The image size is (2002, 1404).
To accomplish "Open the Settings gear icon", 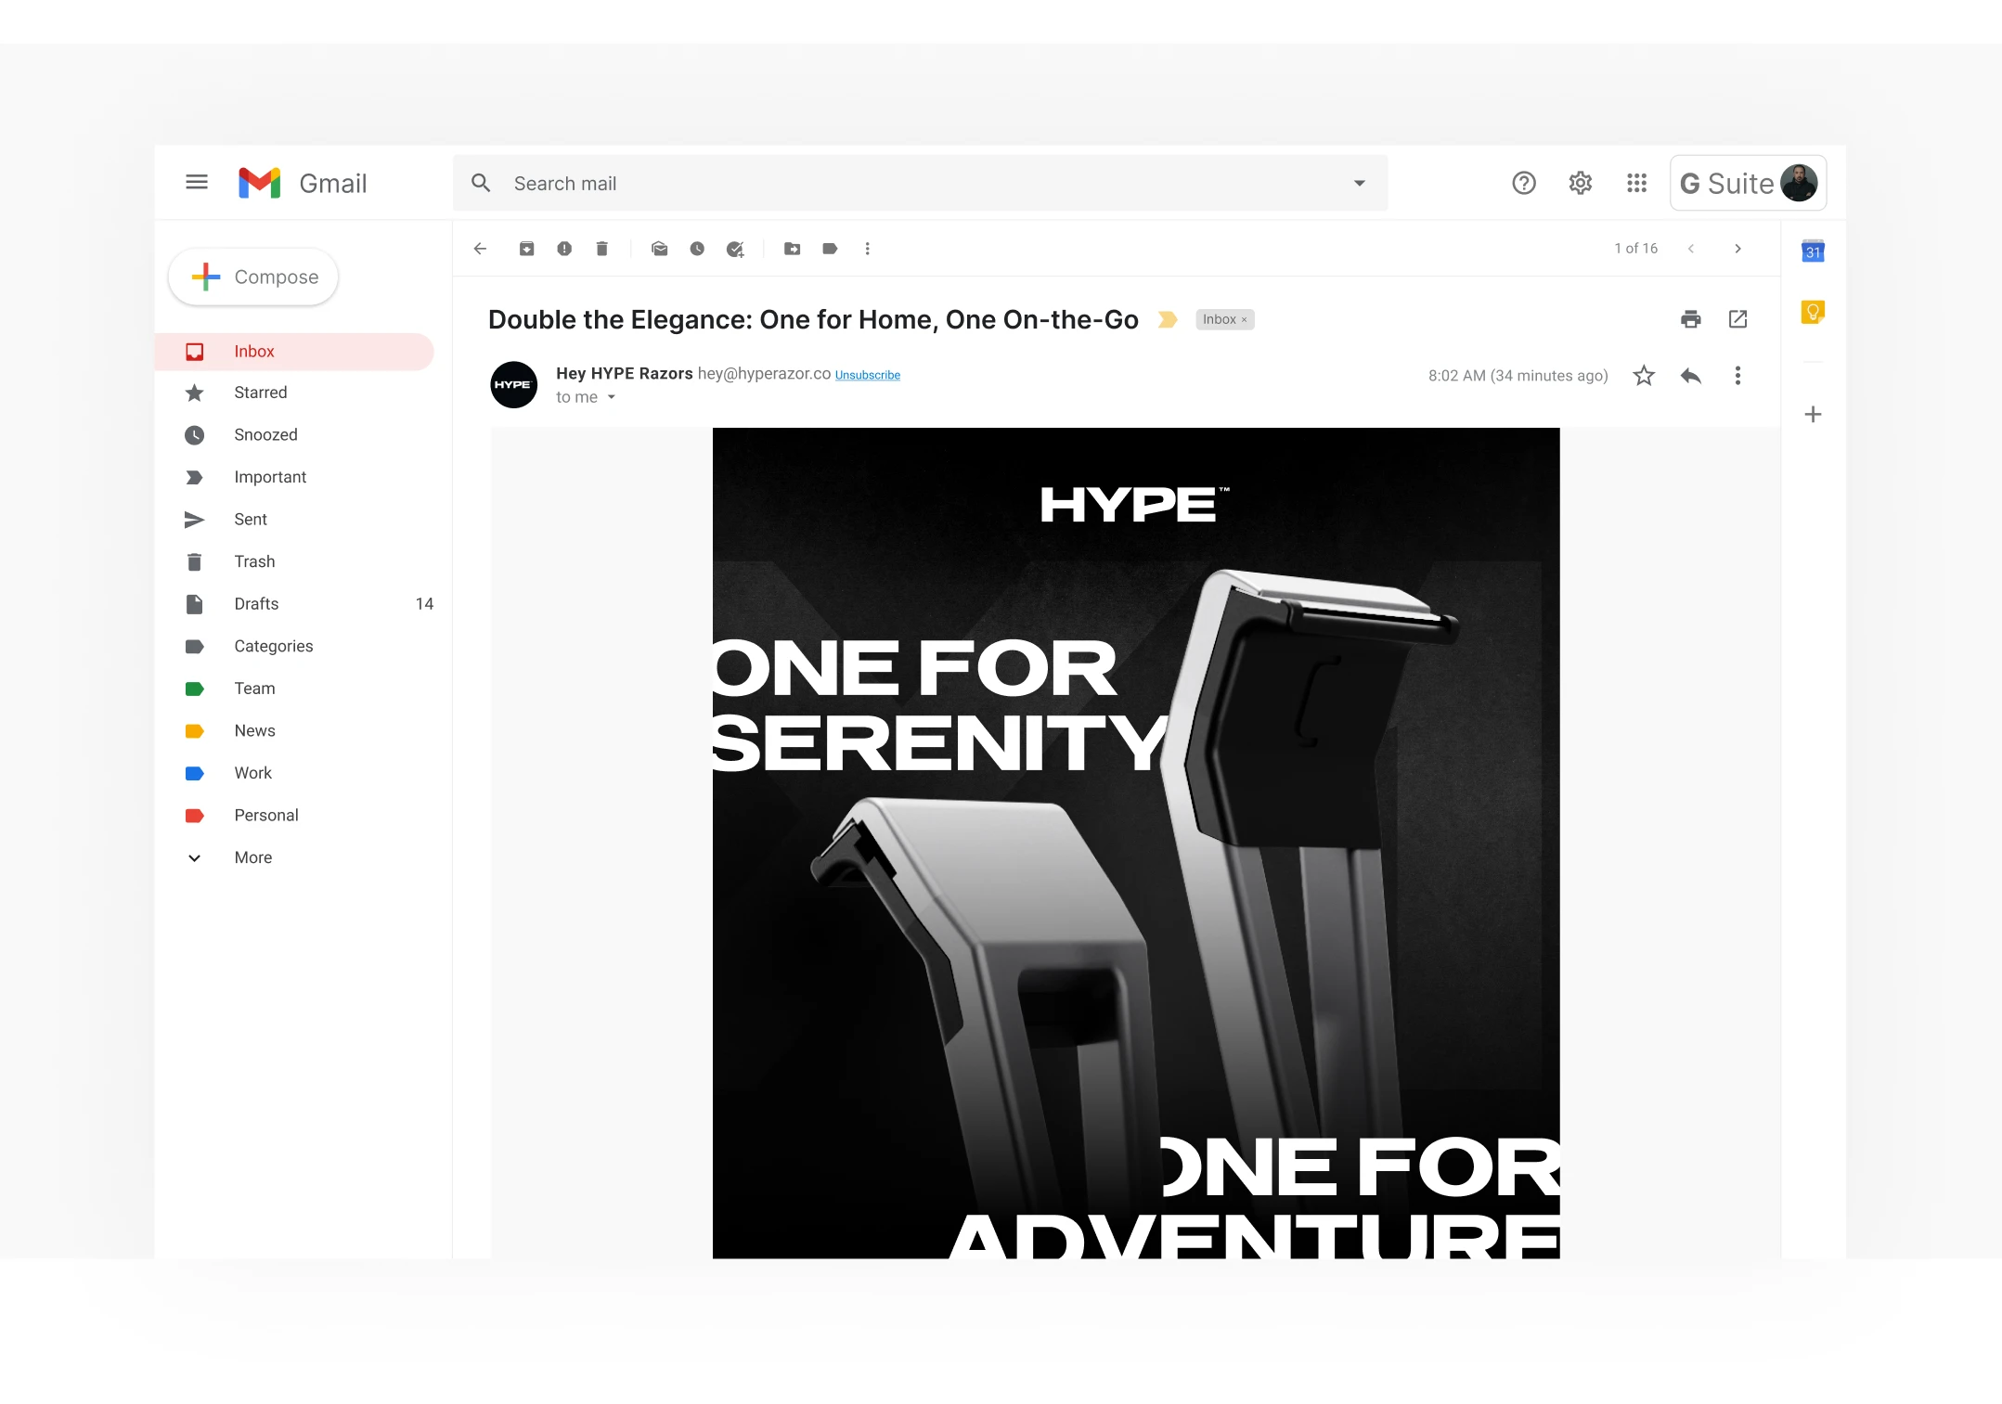I will 1581,183.
